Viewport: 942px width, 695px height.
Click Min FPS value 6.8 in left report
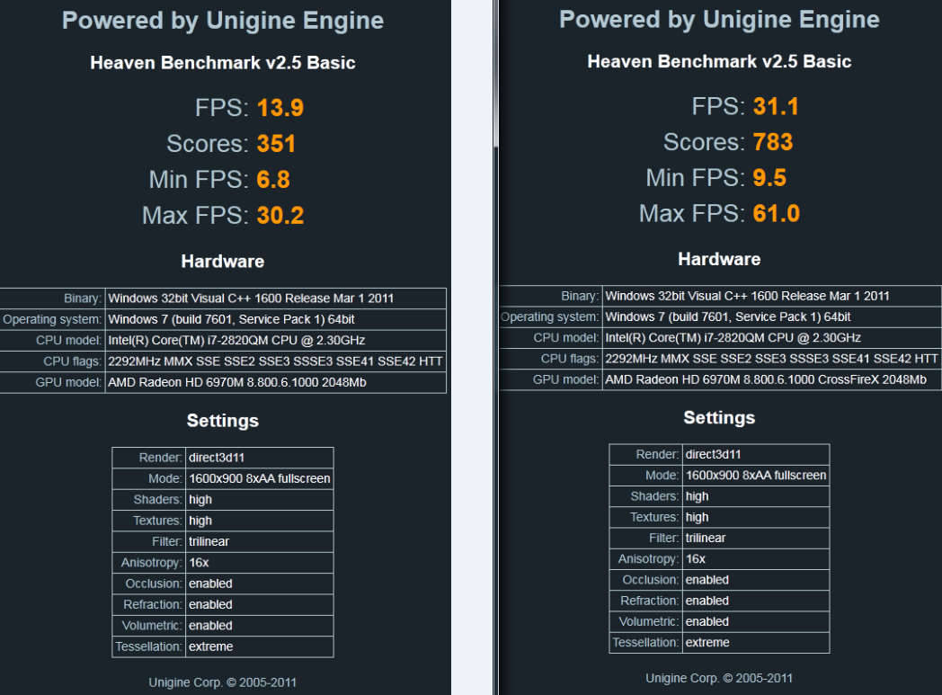coord(273,180)
